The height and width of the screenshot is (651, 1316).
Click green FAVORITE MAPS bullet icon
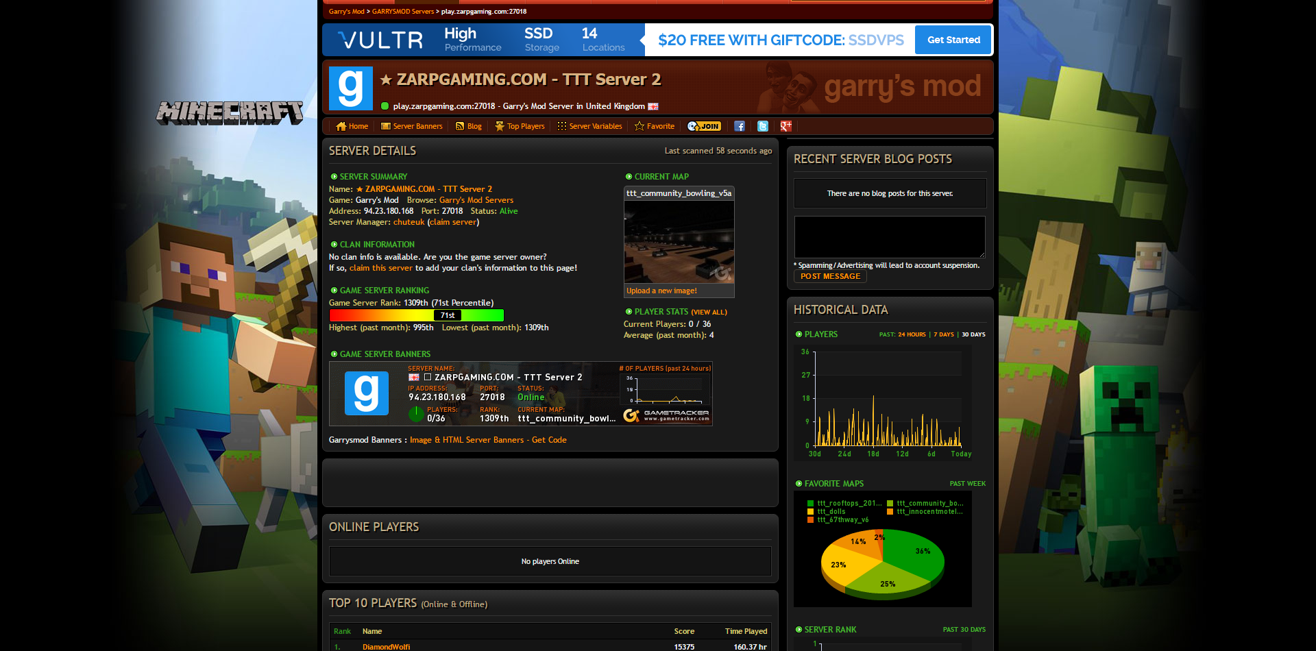click(x=799, y=484)
